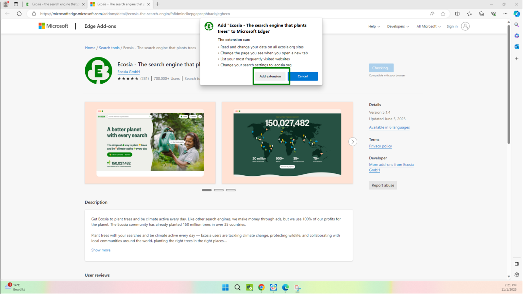The image size is (523, 294).
Task: Open Collections icon
Action: point(481,14)
